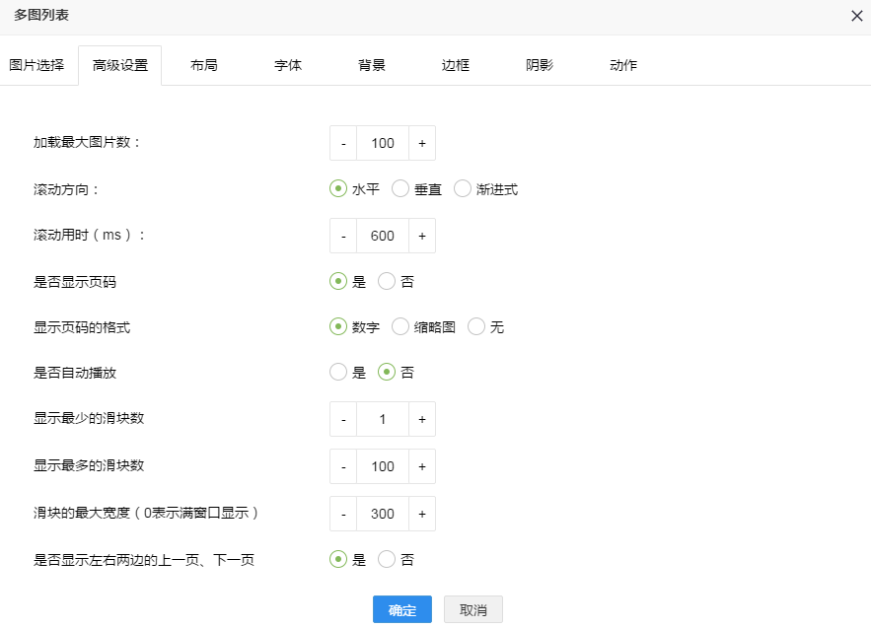Select 垂直 scroll direction

pyautogui.click(x=400, y=189)
